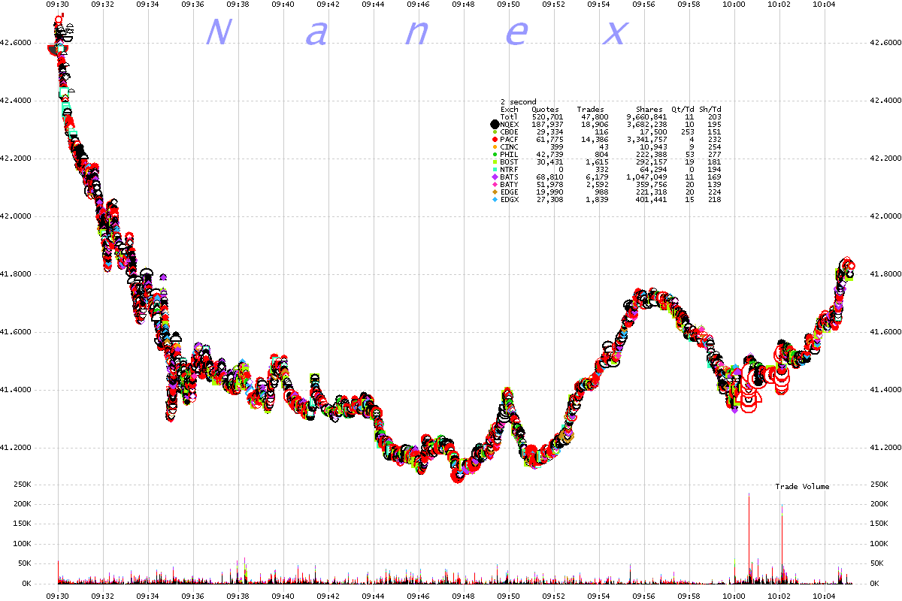Click PACF trades value "14,386"
902x601 pixels.
tap(595, 140)
